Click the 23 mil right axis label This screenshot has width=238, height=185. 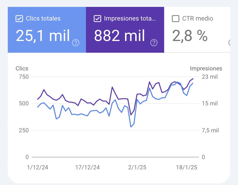click(x=210, y=77)
